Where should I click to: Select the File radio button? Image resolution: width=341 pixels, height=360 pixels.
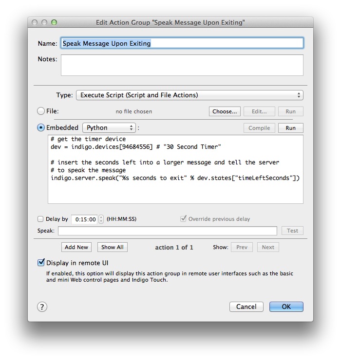click(41, 111)
